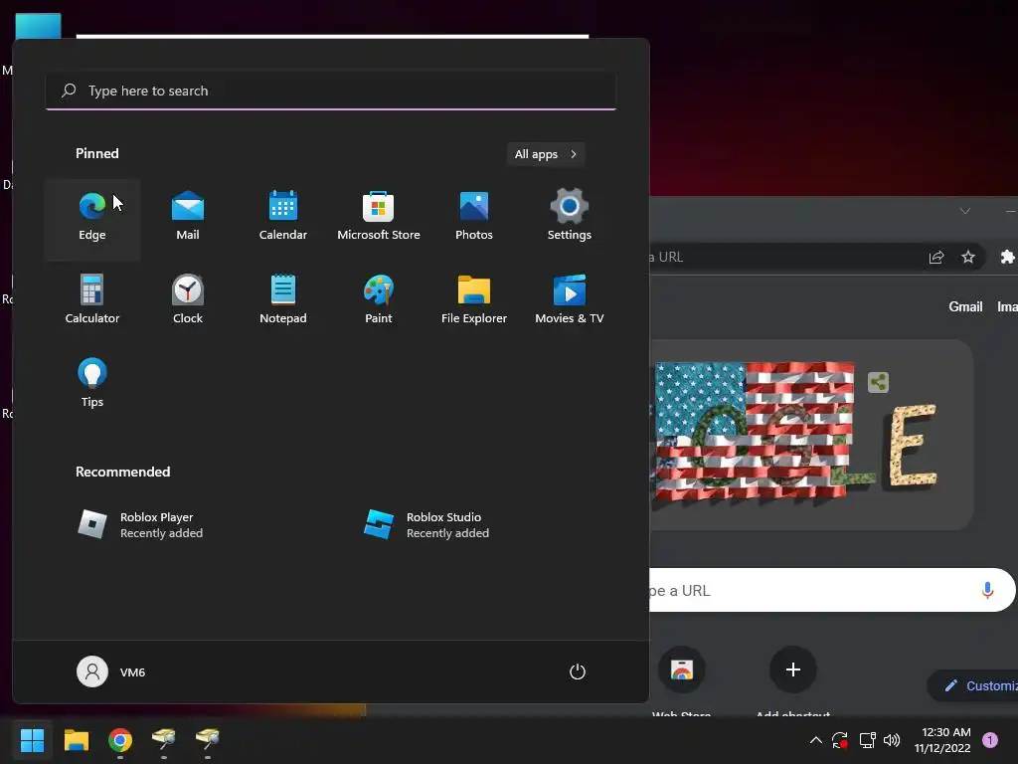
Task: Click the sync update tray icon
Action: 840,740
